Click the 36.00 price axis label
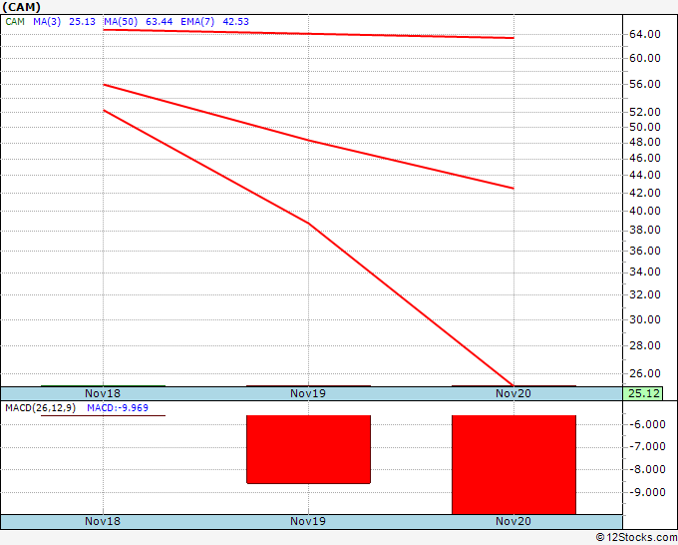 [645, 251]
